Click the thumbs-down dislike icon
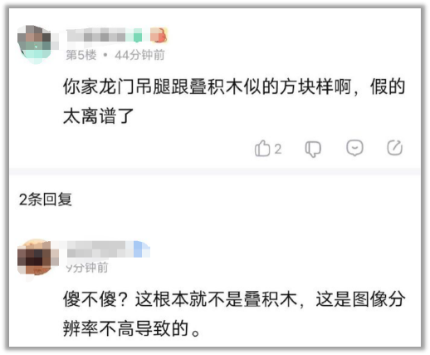This screenshot has width=430, height=355. click(x=313, y=149)
